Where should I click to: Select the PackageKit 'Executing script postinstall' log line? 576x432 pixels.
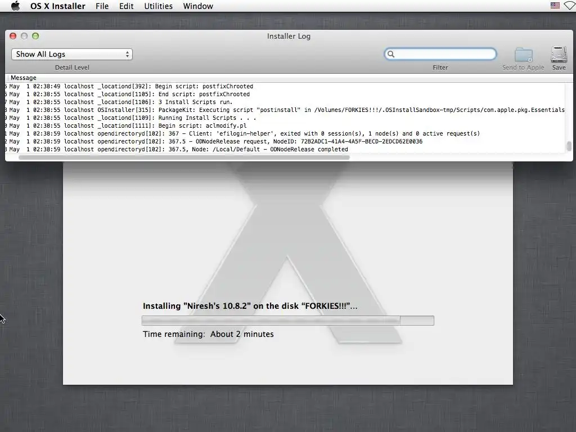point(285,110)
